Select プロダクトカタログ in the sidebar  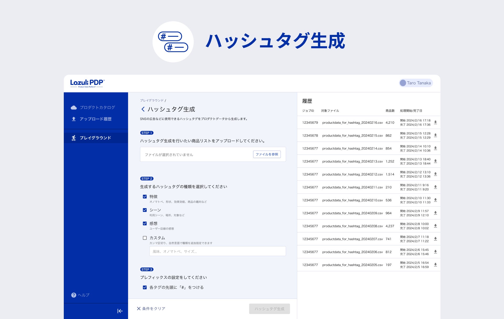[97, 107]
